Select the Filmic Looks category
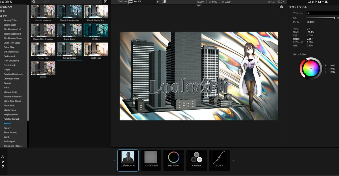Viewport: 339px width, 176px height. coord(10,65)
